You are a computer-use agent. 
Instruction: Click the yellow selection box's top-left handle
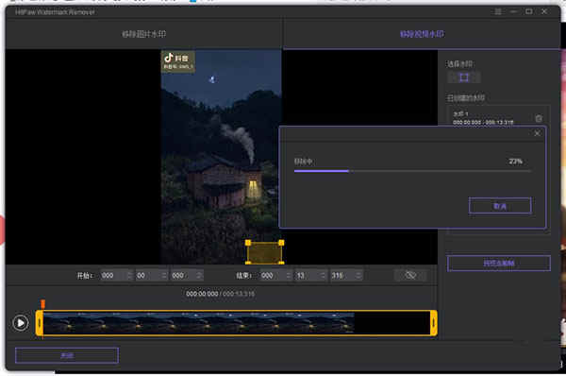(x=248, y=243)
